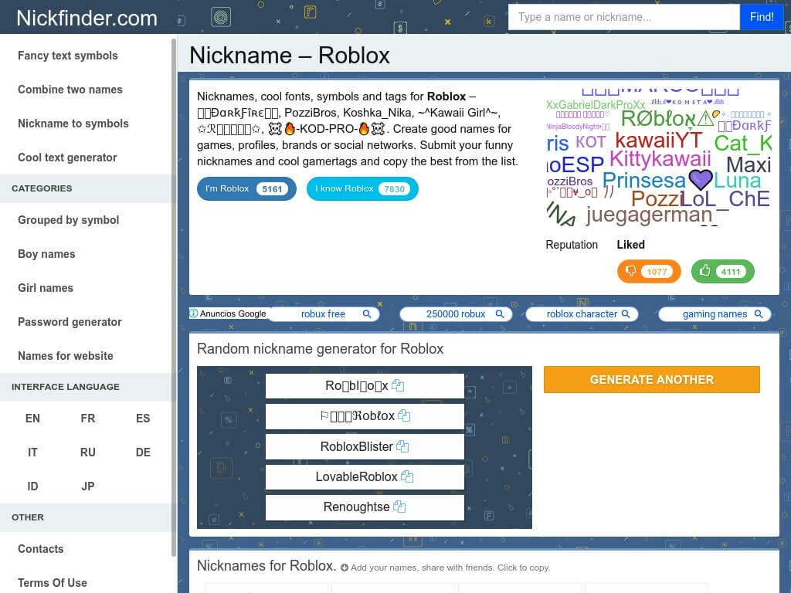Viewport: 791px width, 593px height.
Task: Open the Cool text generator
Action: coord(67,158)
